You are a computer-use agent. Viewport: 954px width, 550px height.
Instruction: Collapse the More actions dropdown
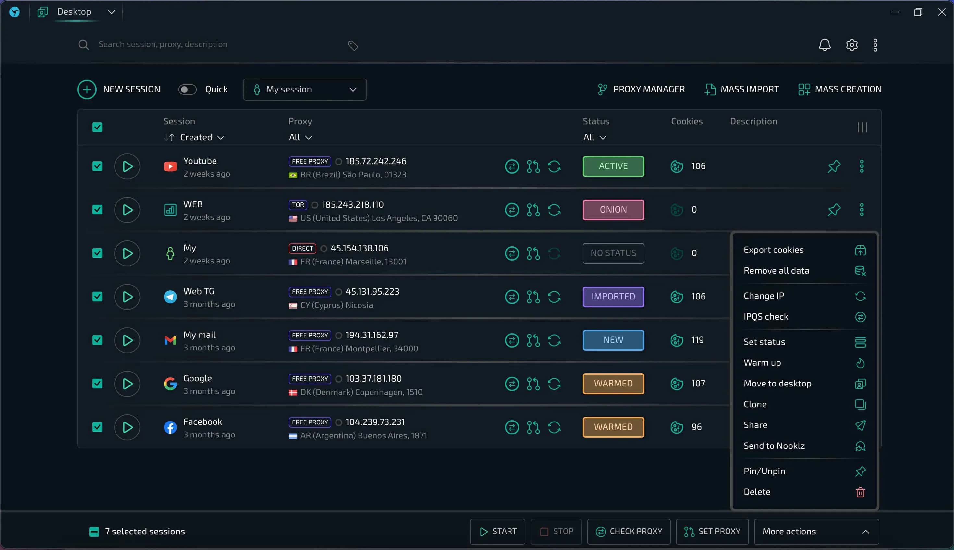(816, 532)
